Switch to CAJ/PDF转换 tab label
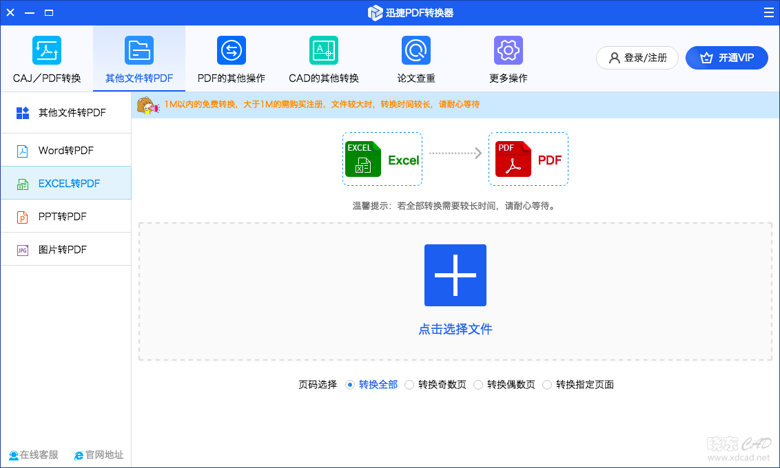 pos(47,78)
